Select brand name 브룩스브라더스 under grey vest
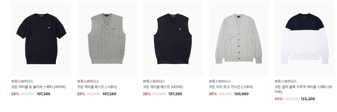The width and height of the screenshot is (337, 112). point(88,81)
